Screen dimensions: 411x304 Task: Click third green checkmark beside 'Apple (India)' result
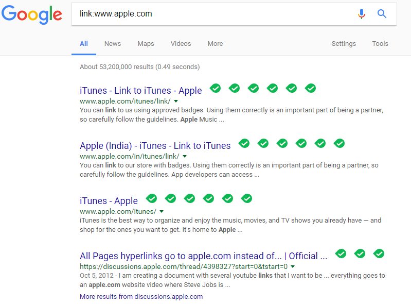tap(282, 143)
